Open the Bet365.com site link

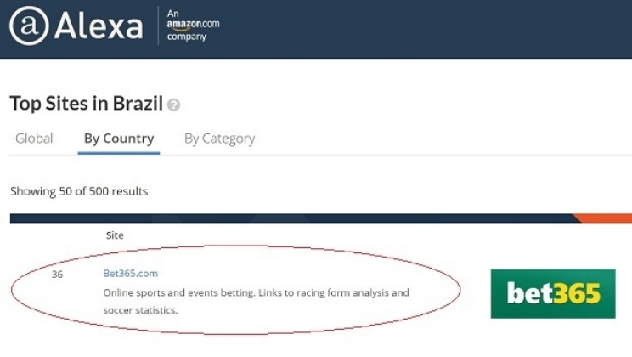pos(130,274)
